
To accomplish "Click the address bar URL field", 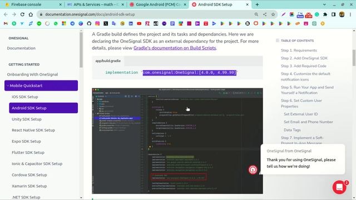I will click(145, 14).
